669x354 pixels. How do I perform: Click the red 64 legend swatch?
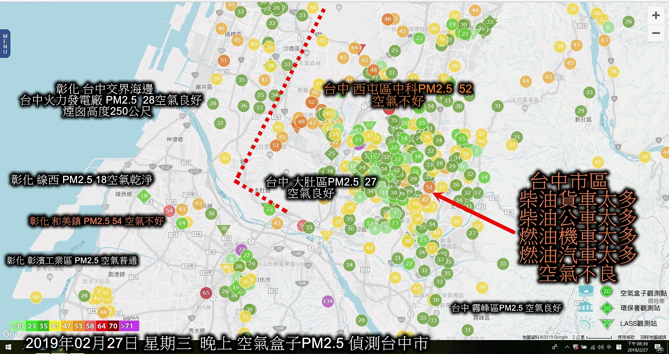click(101, 326)
